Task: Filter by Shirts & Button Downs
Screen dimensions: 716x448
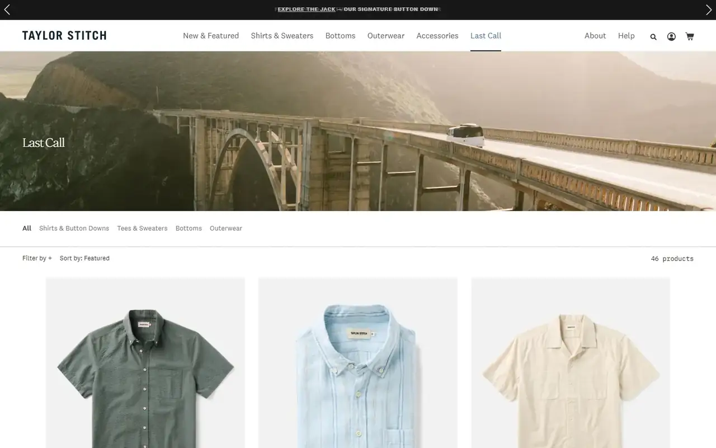Action: [74, 228]
